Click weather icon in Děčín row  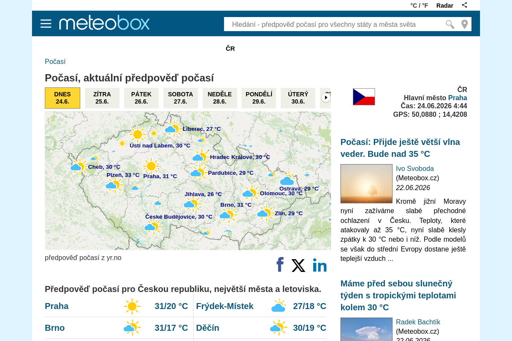click(278, 328)
